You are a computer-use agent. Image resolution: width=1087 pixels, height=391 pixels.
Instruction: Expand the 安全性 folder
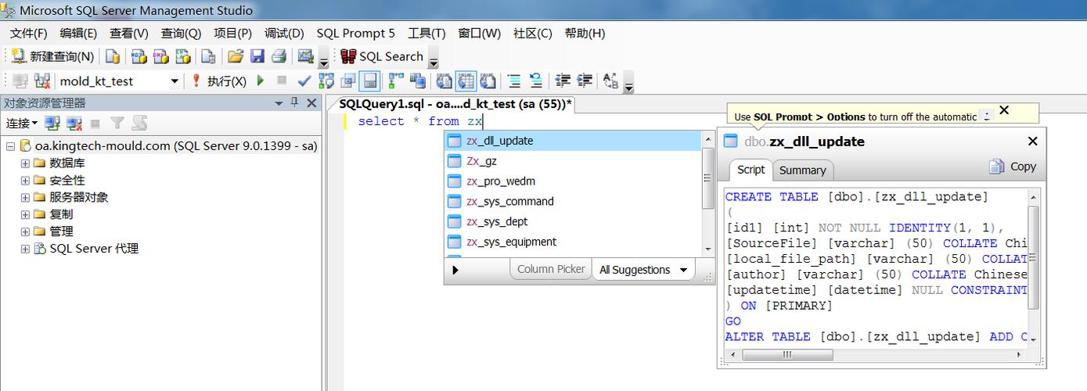pyautogui.click(x=25, y=180)
